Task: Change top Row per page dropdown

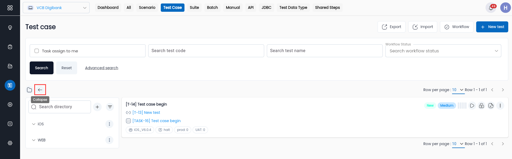Action: (x=458, y=90)
